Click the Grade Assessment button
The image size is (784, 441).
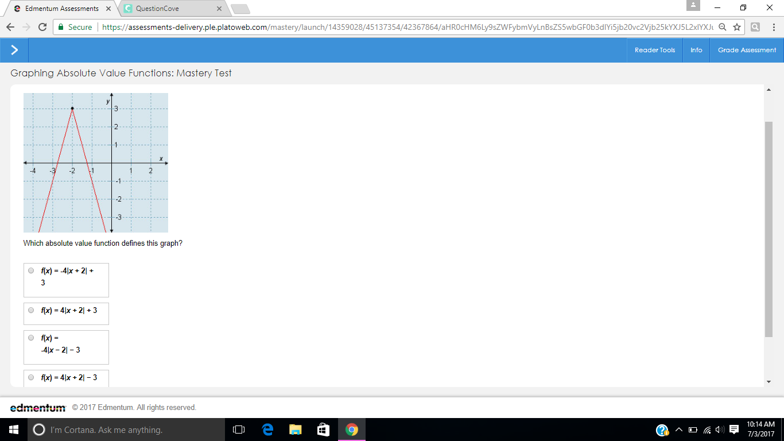(747, 50)
